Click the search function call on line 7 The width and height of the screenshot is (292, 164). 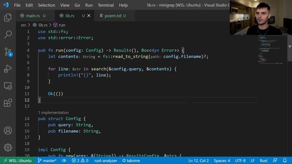(x=99, y=69)
